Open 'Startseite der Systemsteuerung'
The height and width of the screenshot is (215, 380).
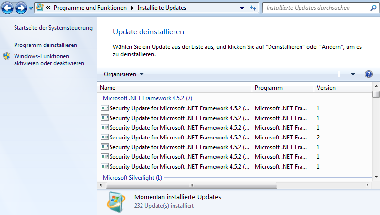tap(53, 28)
